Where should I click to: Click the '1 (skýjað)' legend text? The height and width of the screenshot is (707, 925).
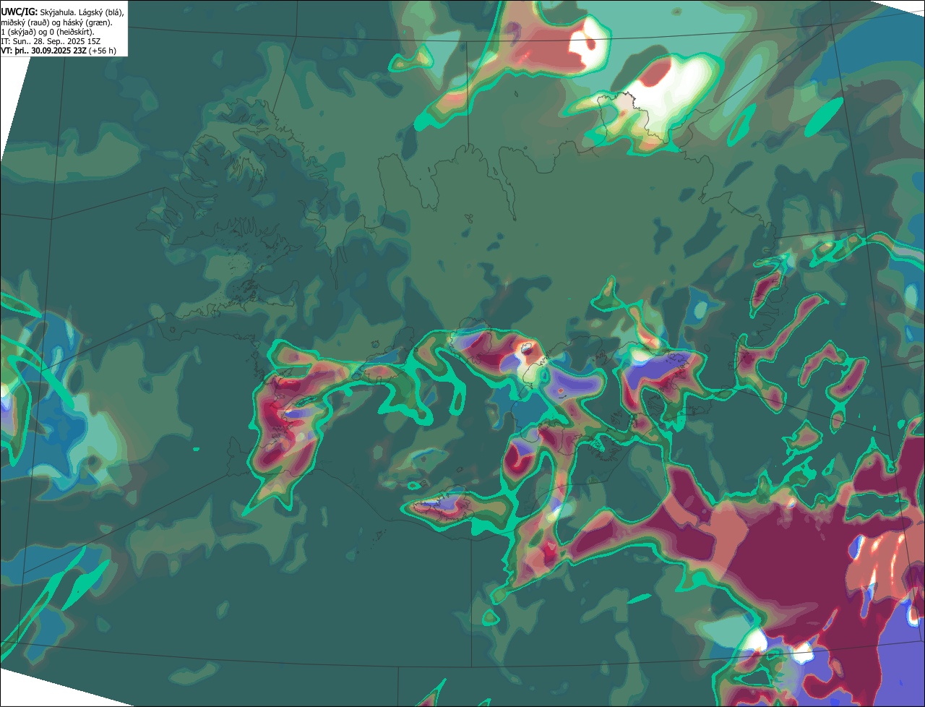(18, 33)
